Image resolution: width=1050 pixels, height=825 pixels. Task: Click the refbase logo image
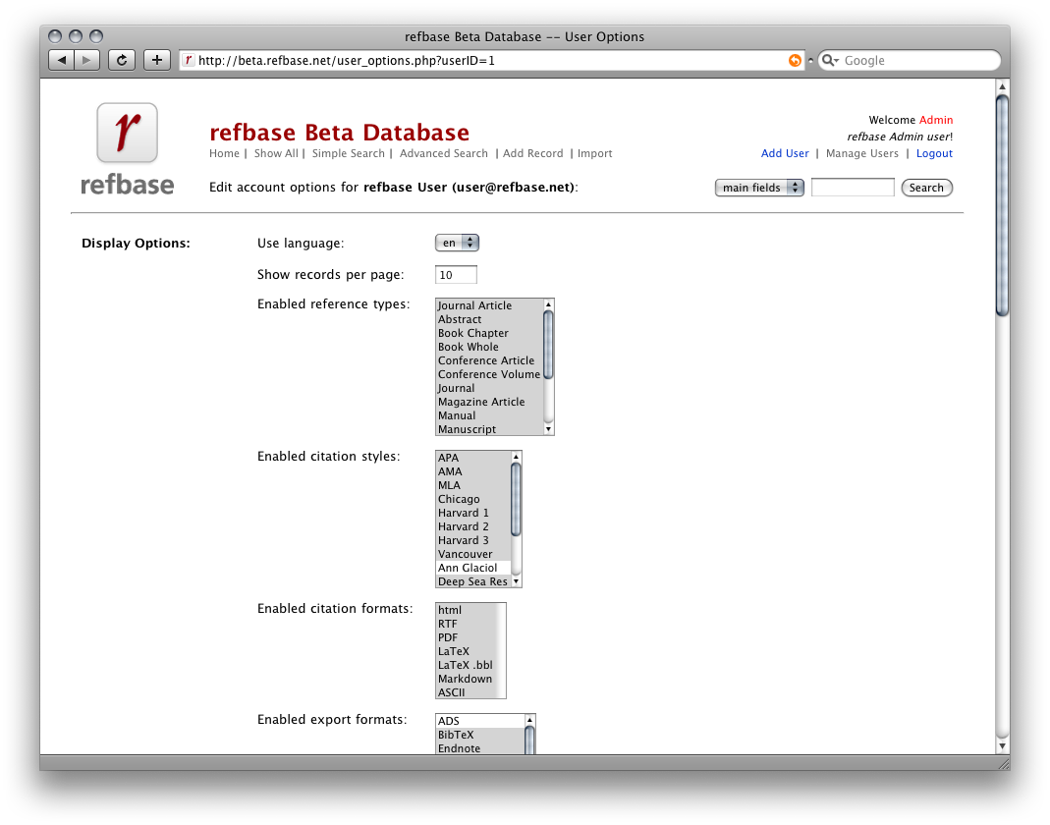pos(128,148)
